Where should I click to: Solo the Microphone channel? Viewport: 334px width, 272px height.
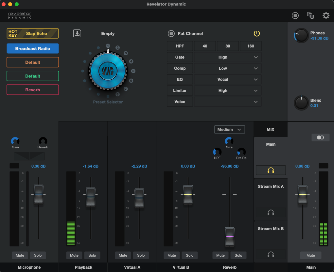click(38, 255)
